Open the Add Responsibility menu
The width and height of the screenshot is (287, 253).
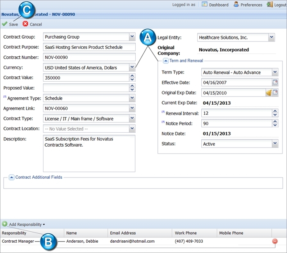27,224
